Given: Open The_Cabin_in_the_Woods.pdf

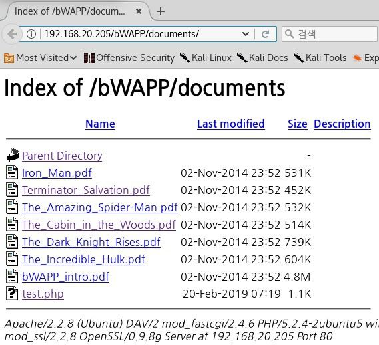Looking at the screenshot, I should (x=99, y=225).
